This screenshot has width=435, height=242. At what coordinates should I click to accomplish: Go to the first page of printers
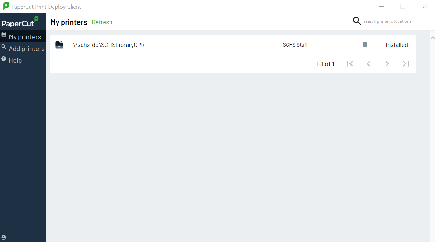(x=350, y=63)
